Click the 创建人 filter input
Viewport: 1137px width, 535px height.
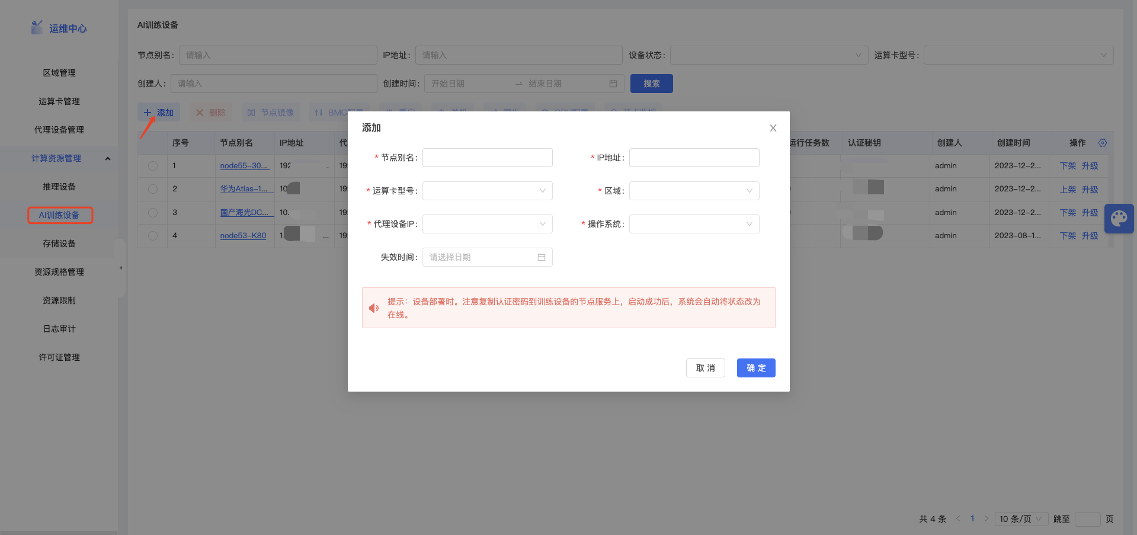point(274,84)
